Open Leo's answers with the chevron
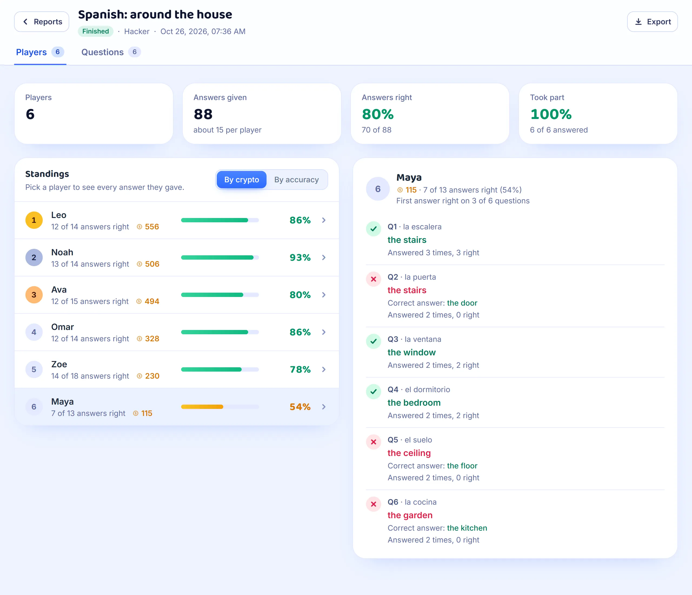The width and height of the screenshot is (692, 595). point(324,220)
